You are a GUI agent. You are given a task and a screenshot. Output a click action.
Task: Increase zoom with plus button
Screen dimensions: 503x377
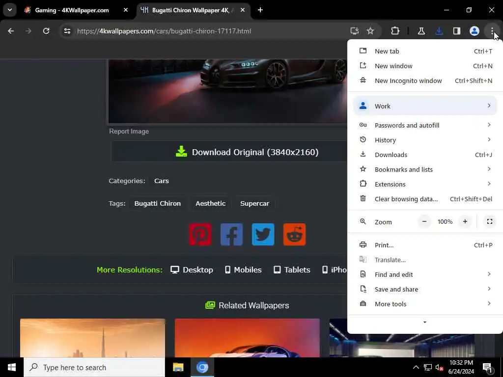tap(465, 221)
